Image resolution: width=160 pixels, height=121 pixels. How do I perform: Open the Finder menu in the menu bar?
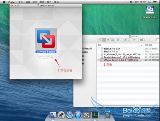pyautogui.click(x=12, y=2)
